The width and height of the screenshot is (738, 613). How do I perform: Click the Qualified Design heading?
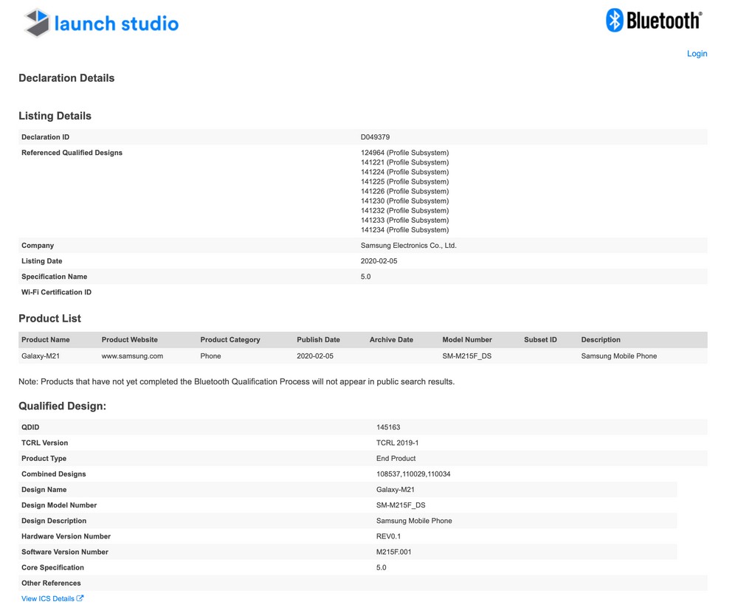[62, 406]
